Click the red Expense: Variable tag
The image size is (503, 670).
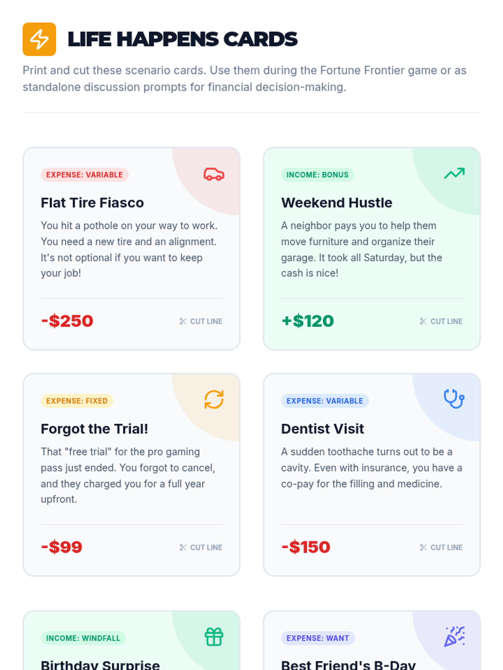(x=84, y=175)
